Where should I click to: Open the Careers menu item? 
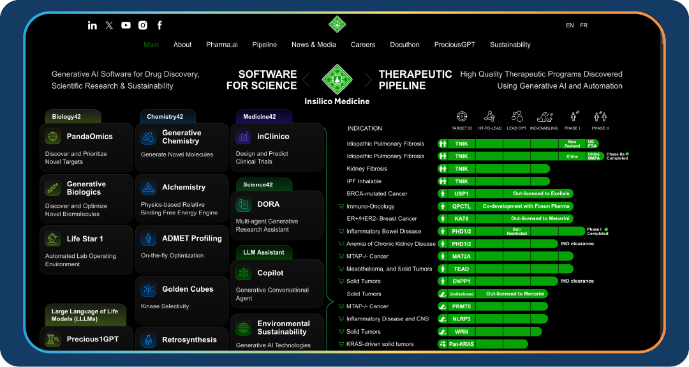363,45
